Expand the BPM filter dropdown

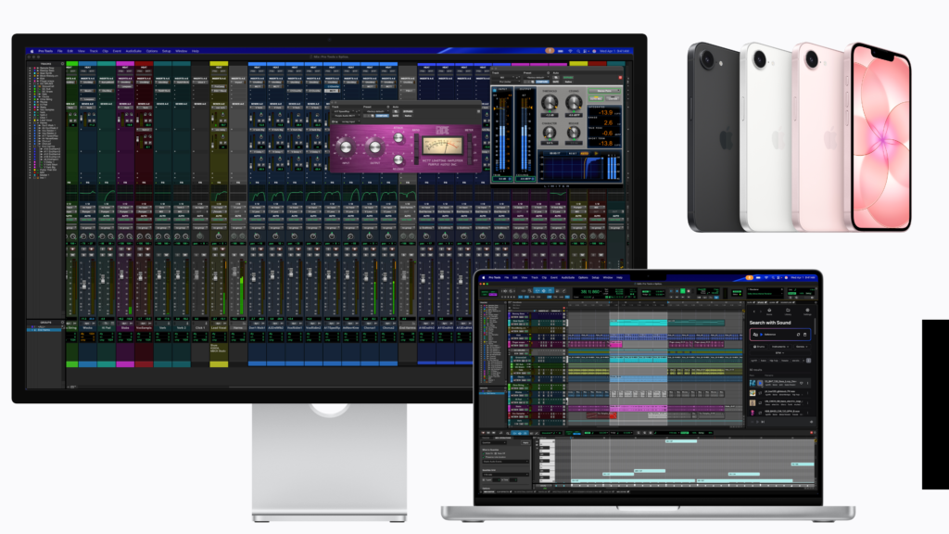click(778, 353)
